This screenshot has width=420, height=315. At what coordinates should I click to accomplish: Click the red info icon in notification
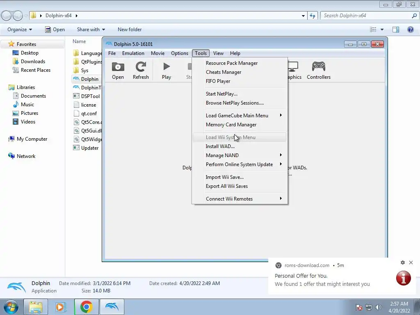404,278
